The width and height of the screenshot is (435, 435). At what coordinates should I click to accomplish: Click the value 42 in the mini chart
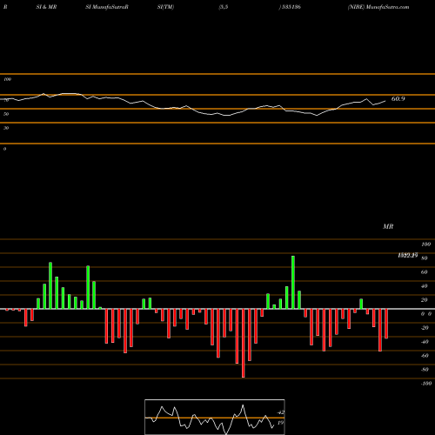(280, 412)
